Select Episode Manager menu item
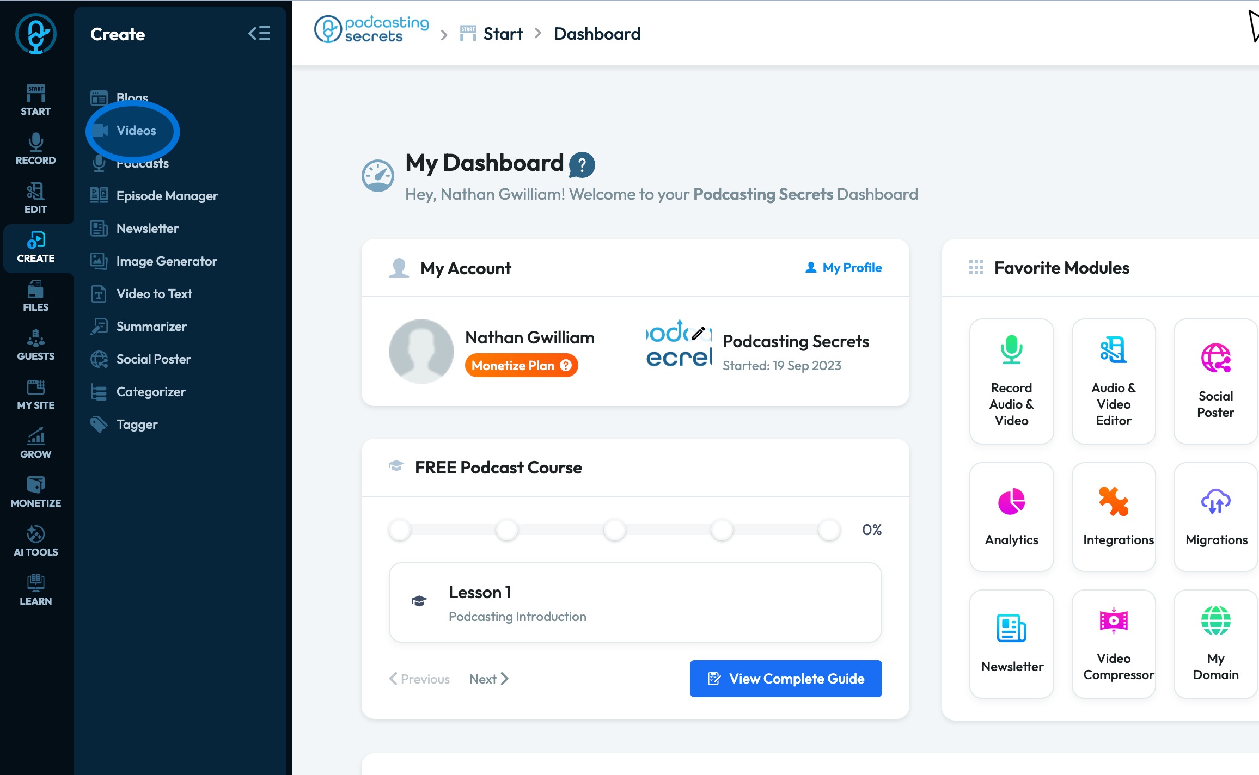1259x775 pixels. pos(167,196)
